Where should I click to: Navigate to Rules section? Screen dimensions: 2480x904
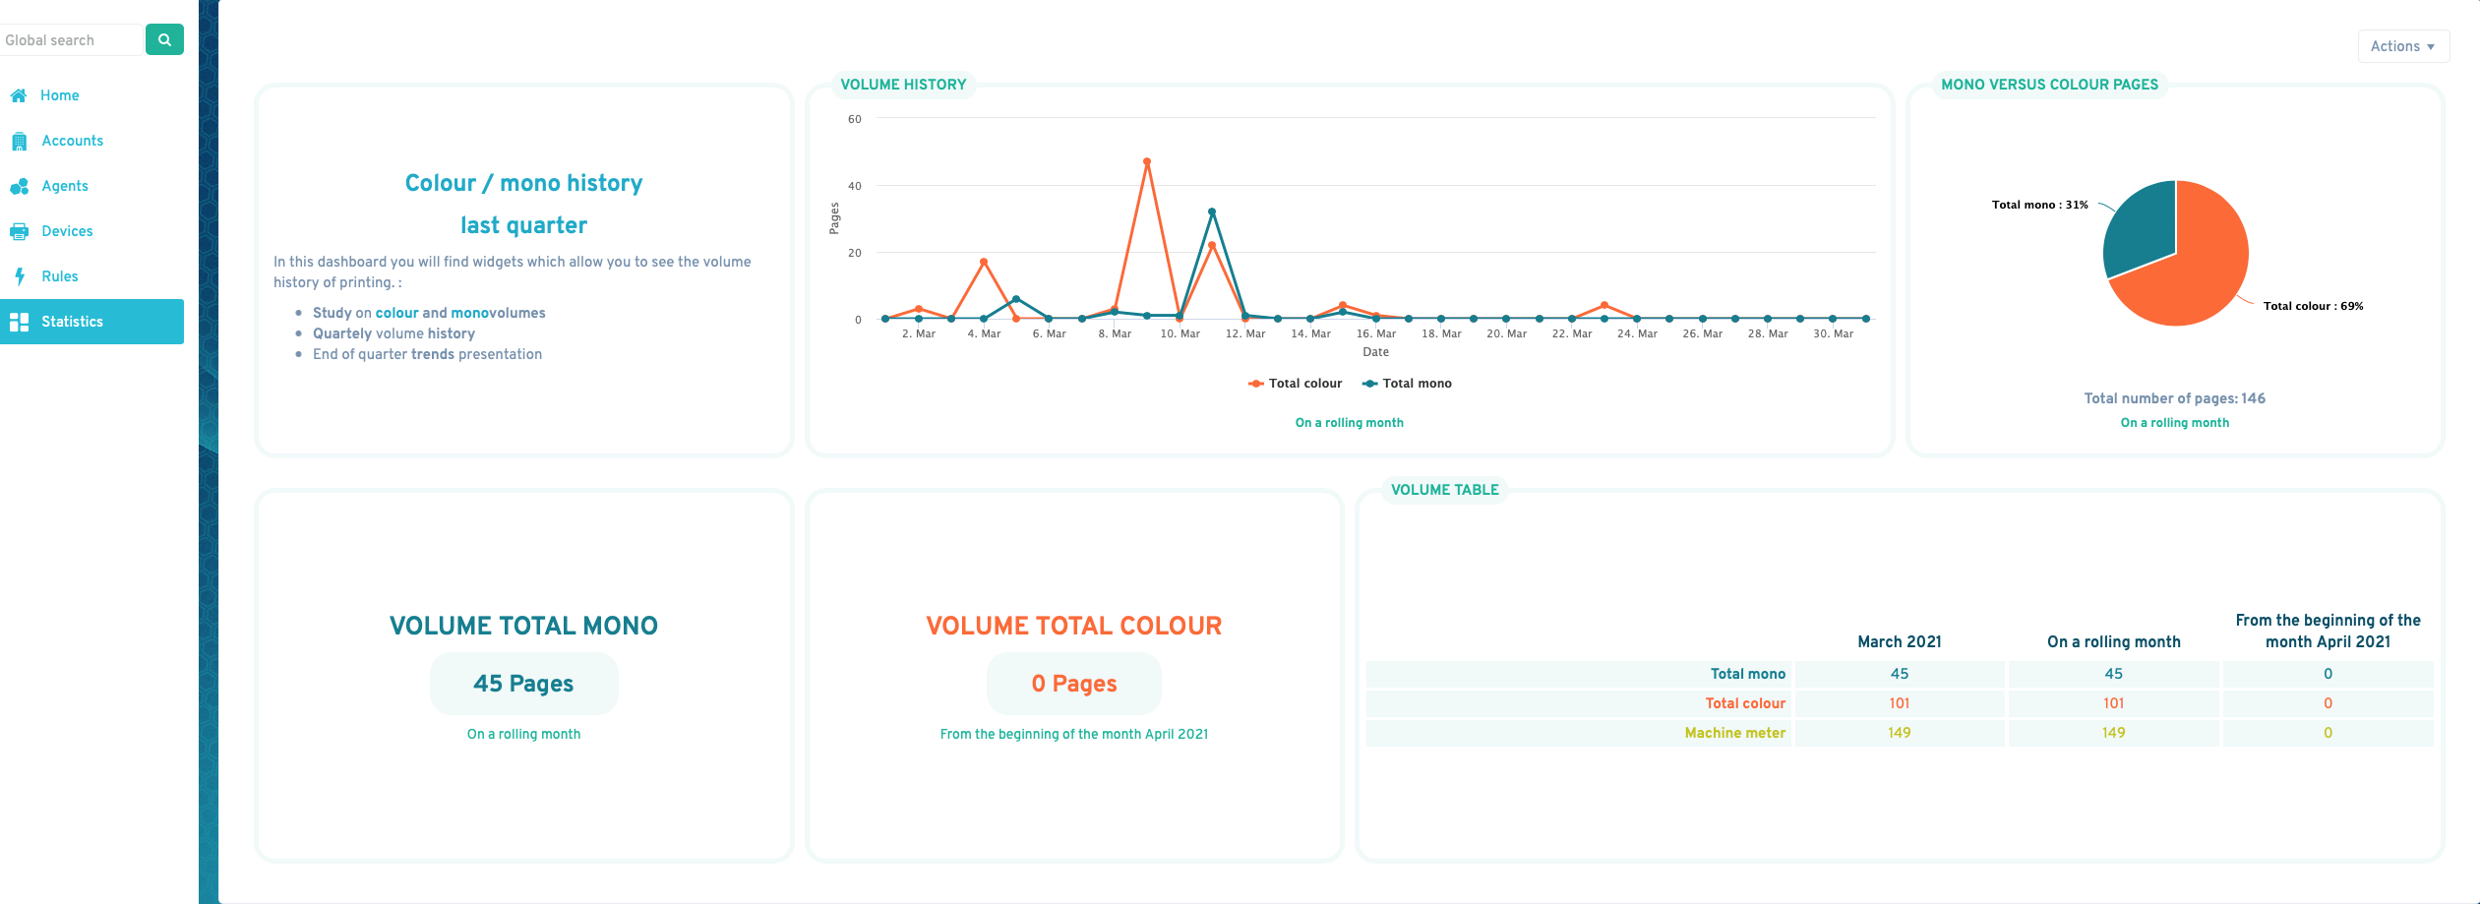(x=59, y=276)
